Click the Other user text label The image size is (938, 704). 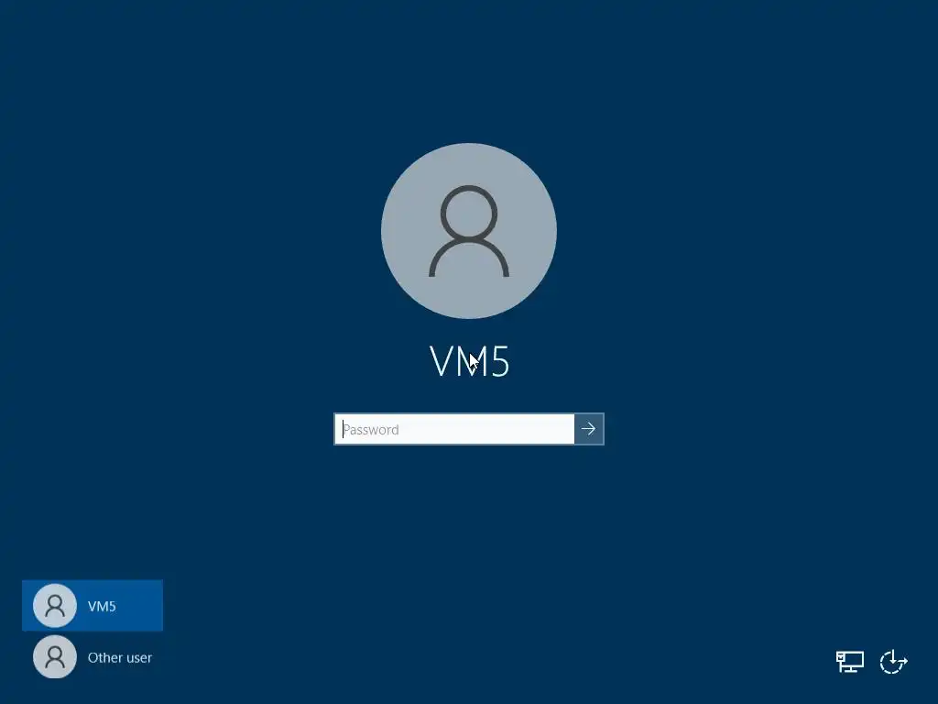pos(120,657)
